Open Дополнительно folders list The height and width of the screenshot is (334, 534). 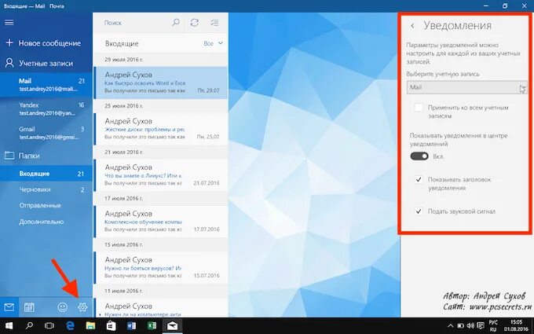[x=46, y=222]
